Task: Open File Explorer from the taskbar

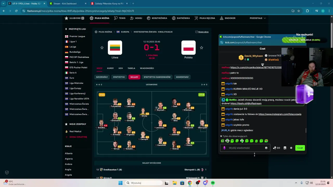Action: coord(174,183)
